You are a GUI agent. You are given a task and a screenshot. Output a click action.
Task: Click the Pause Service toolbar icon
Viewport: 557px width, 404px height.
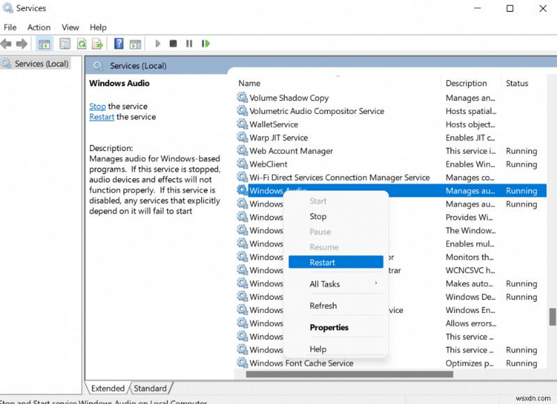pyautogui.click(x=189, y=43)
